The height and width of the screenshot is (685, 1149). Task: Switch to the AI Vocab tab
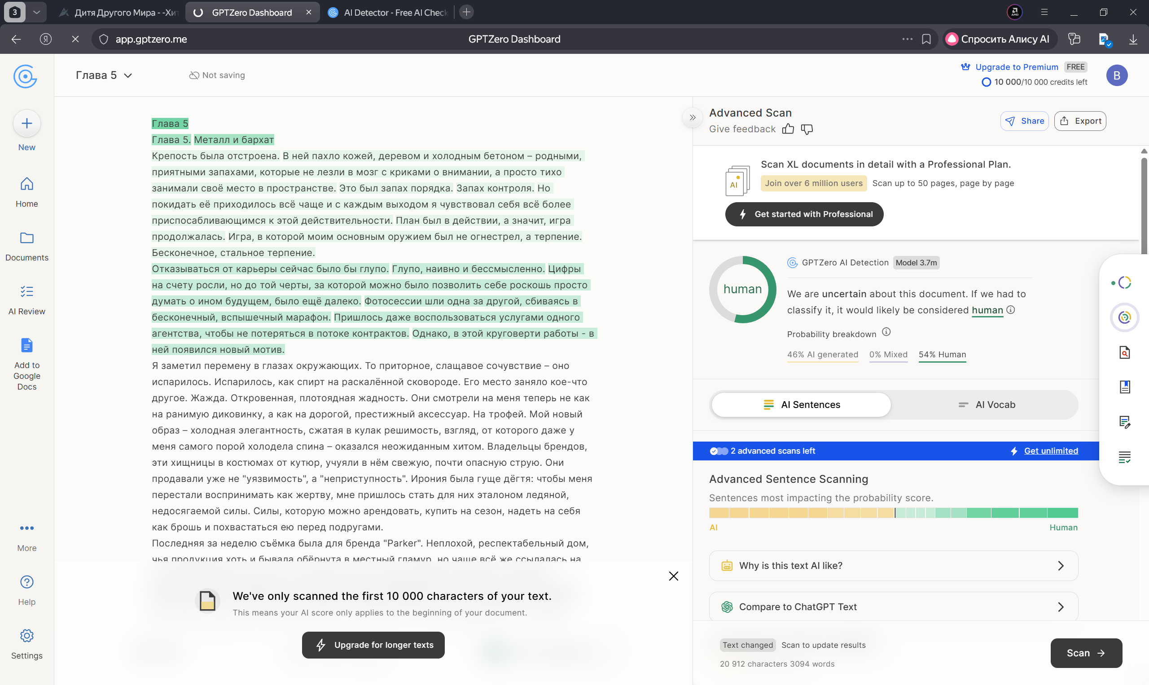(x=986, y=405)
